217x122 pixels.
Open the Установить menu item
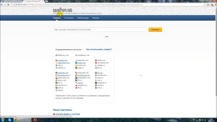click(x=69, y=18)
